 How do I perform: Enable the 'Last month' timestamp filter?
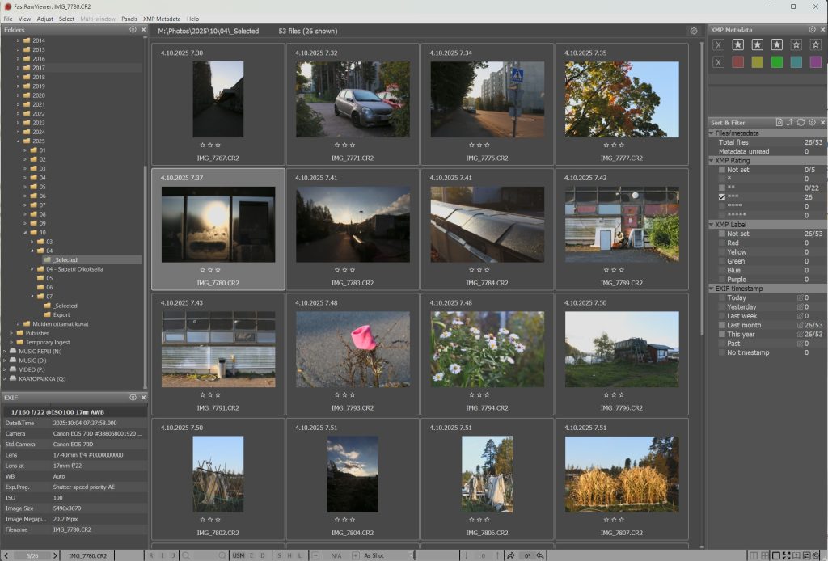pos(722,325)
